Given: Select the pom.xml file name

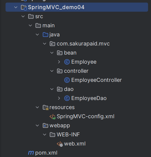Looking at the screenshot, I should [x=46, y=153].
